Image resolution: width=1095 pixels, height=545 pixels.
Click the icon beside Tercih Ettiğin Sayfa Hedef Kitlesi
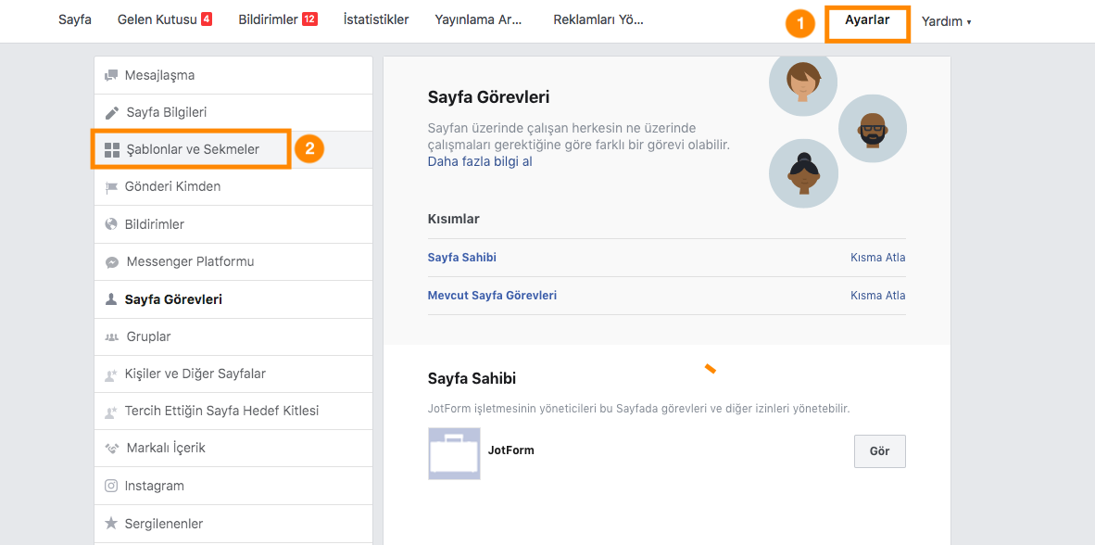tap(111, 412)
